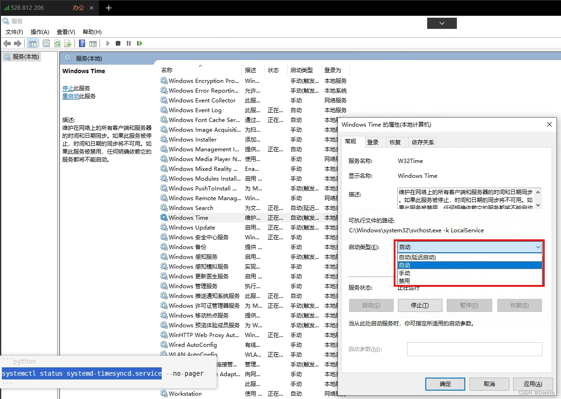Open the 启动类型 combo box arrow
The width and height of the screenshot is (561, 399).
(x=538, y=247)
